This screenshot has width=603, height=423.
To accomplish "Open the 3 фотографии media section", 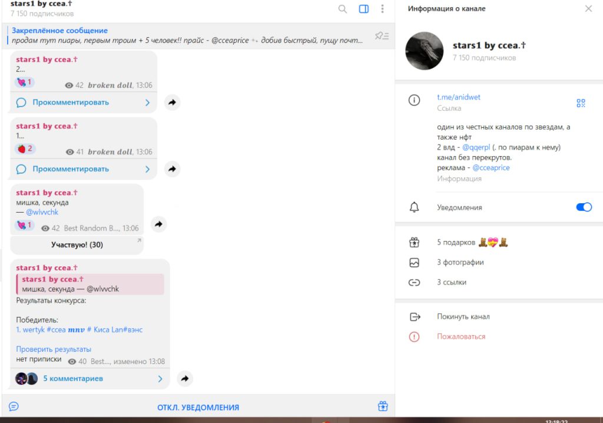I will click(x=460, y=262).
